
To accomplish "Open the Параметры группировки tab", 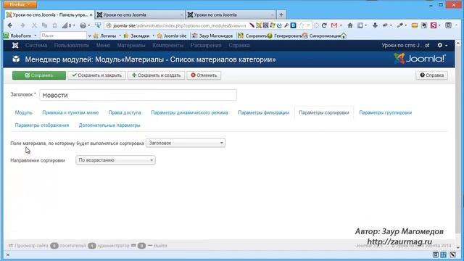I will [386, 112].
